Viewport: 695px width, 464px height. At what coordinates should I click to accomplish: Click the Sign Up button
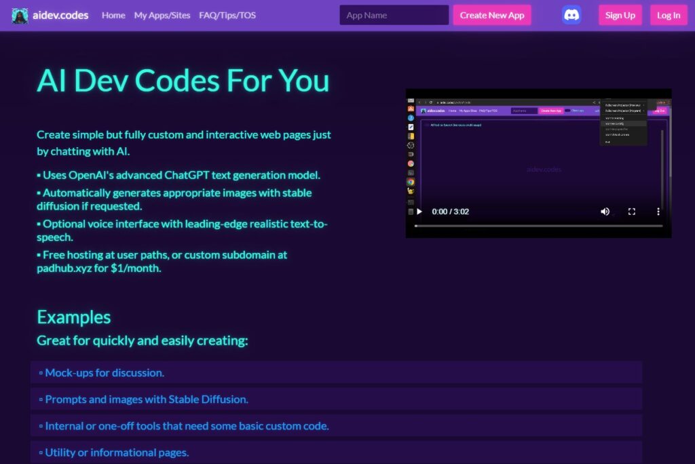click(x=620, y=15)
